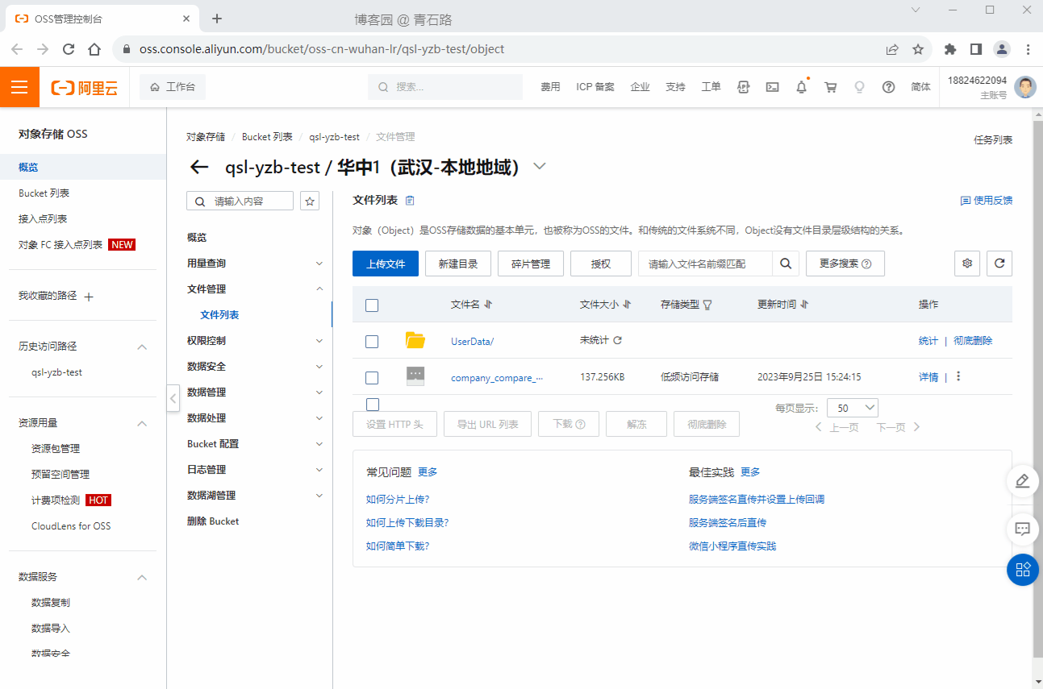1043x689 pixels.
Task: Open file list column settings gear
Action: [x=967, y=264]
